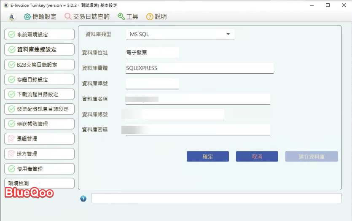Click the blue help icon near bottom field

(83, 199)
